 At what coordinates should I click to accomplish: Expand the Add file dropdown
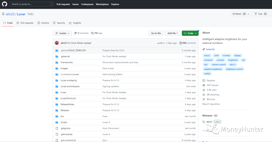pyautogui.click(x=173, y=33)
